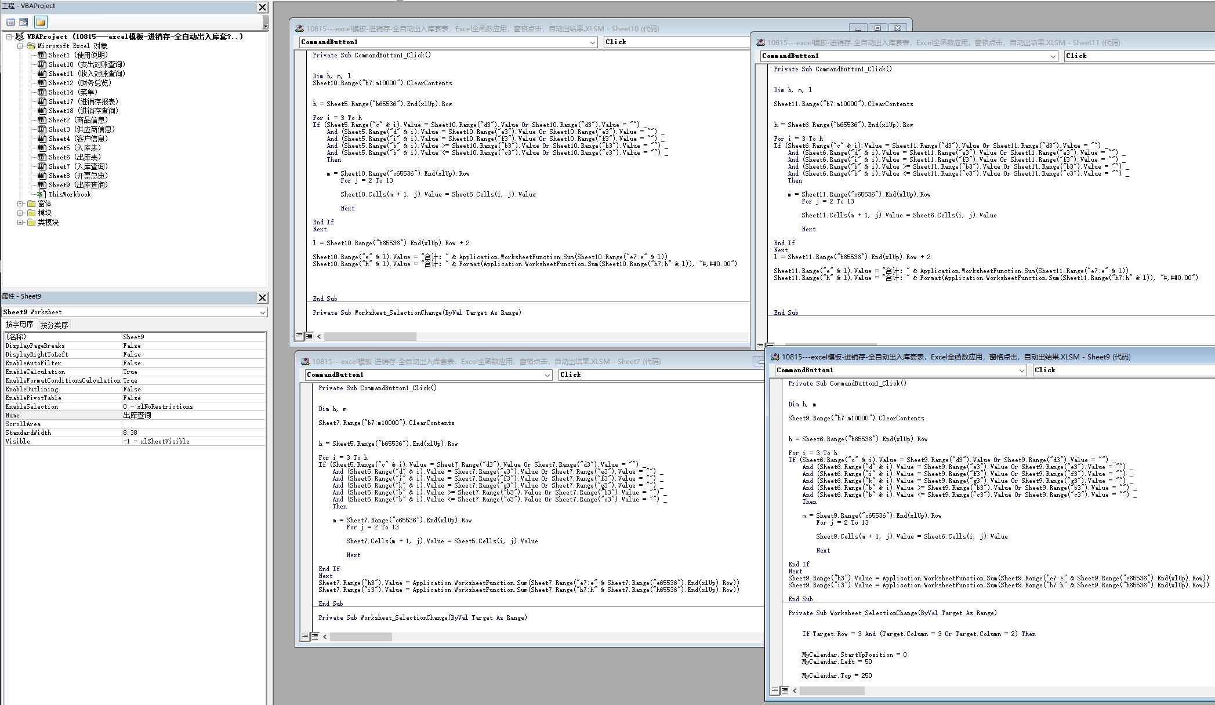Minimize the Sheet10 code window
Image resolution: width=1215 pixels, height=705 pixels.
[858, 28]
